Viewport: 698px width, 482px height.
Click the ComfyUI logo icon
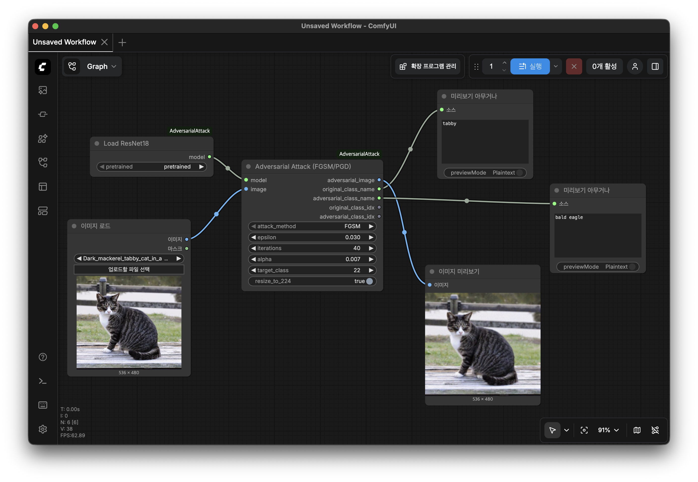tap(43, 66)
